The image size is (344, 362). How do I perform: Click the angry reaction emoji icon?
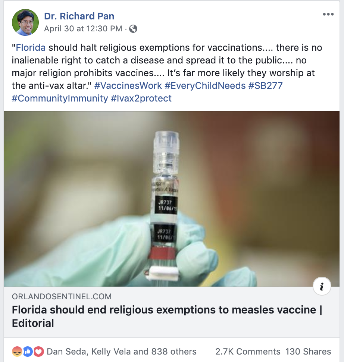click(17, 352)
